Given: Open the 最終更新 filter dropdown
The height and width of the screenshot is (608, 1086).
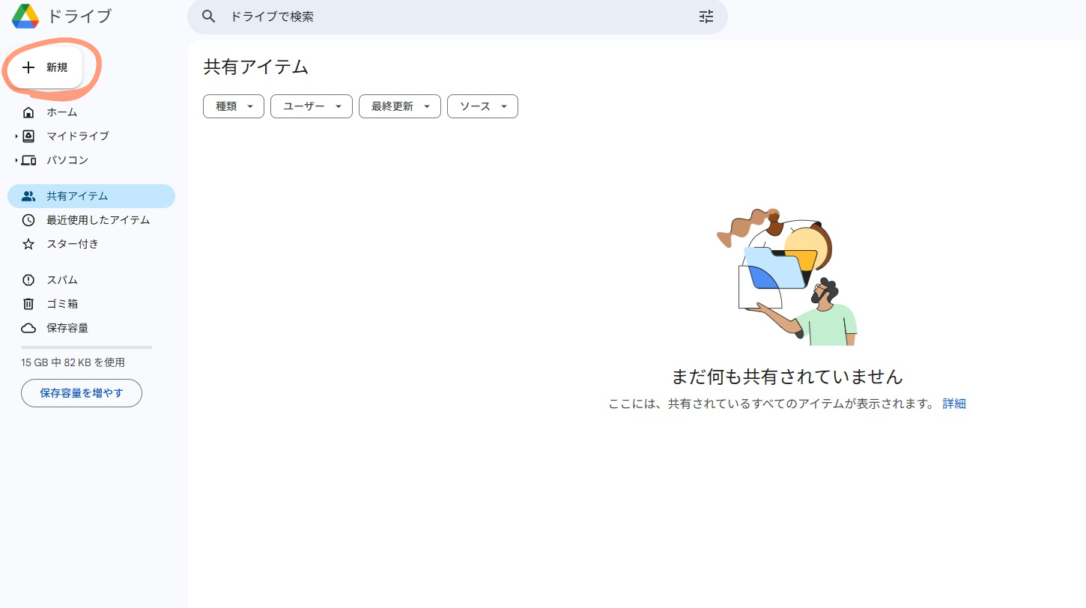Looking at the screenshot, I should [x=399, y=106].
